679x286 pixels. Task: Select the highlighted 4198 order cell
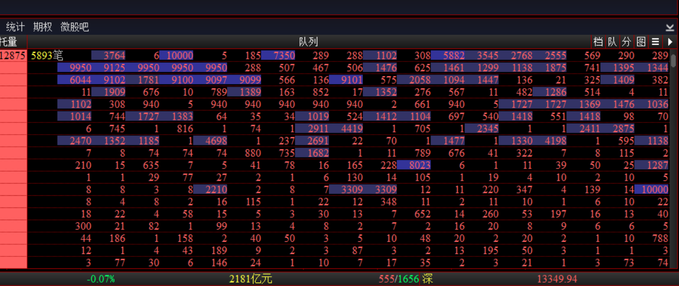click(x=550, y=141)
